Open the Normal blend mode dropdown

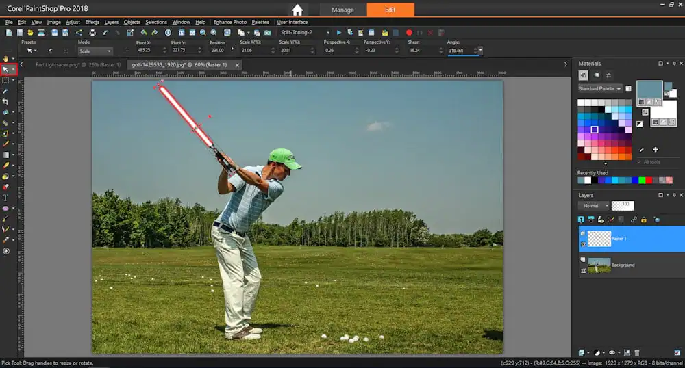(x=593, y=205)
